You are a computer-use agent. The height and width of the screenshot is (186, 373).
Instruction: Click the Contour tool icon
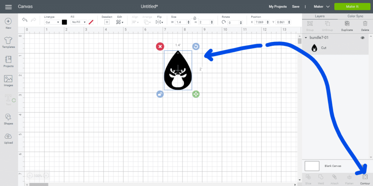coord(365,177)
